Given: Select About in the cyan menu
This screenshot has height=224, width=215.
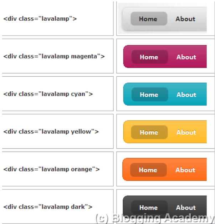Looking at the screenshot, I should click(186, 95).
